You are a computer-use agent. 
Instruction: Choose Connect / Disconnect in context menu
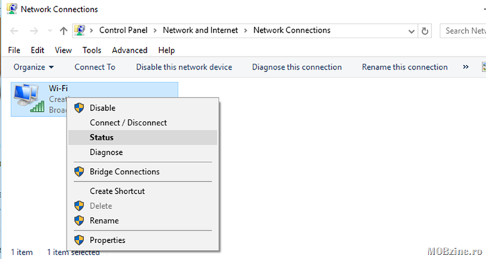[x=143, y=123]
